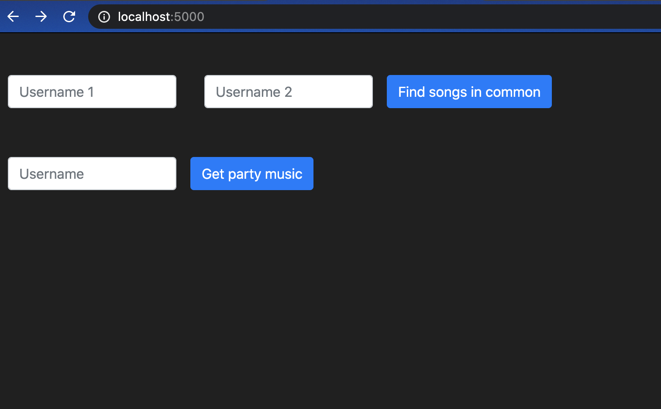Place the cursor in the first username box
This screenshot has width=661, height=409.
click(x=92, y=92)
